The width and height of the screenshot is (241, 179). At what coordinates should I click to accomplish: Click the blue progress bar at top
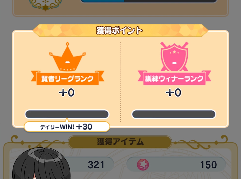click(149, 1)
